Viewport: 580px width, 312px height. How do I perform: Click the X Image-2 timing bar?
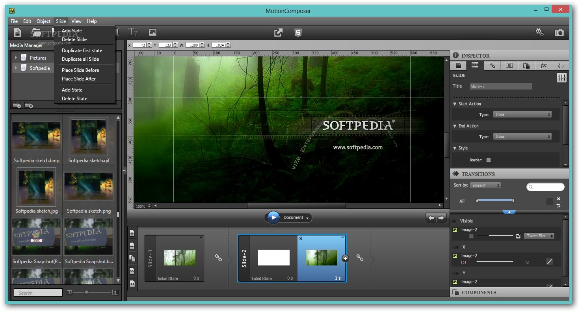(x=494, y=262)
